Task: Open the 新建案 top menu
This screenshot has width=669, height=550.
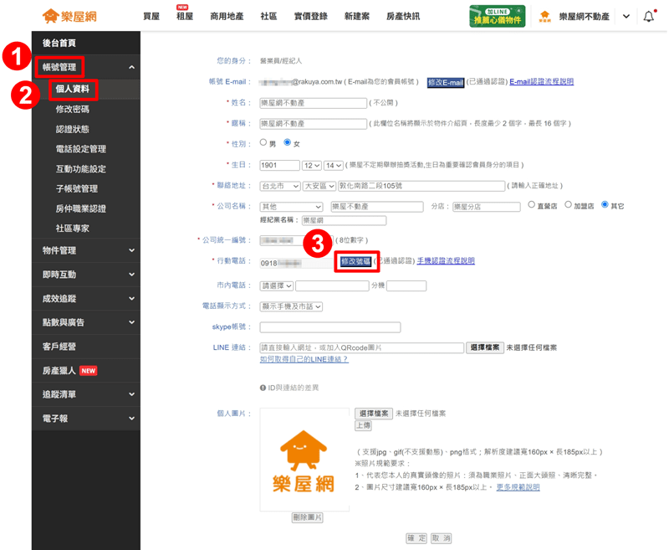Action: 357,17
